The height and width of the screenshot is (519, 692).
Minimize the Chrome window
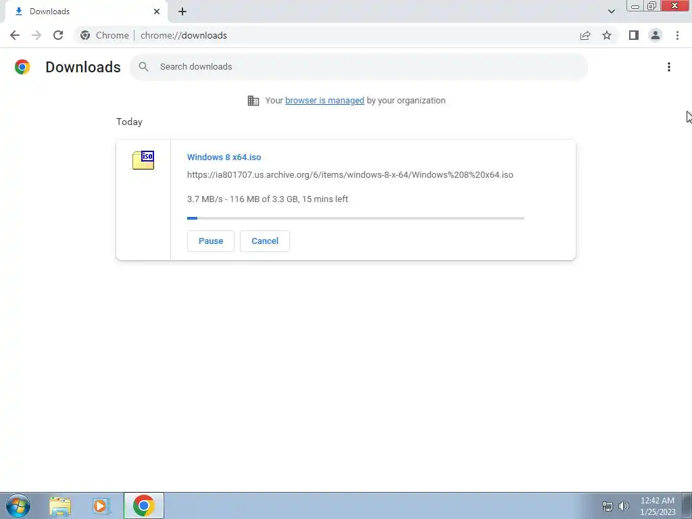635,6
